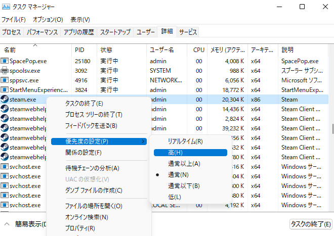The image size is (334, 236).
Task: Click the vertical scrollbar of process list
Action: pyautogui.click(x=332, y=129)
